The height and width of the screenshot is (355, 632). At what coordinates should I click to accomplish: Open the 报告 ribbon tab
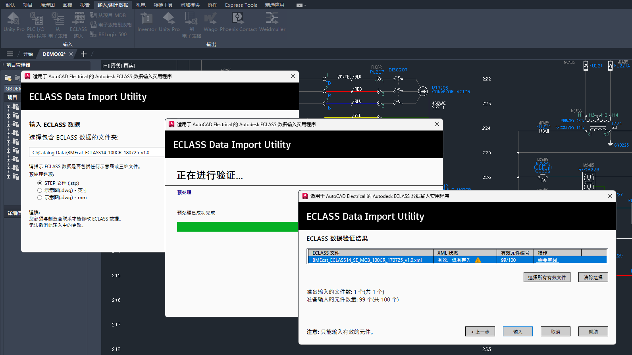click(85, 5)
